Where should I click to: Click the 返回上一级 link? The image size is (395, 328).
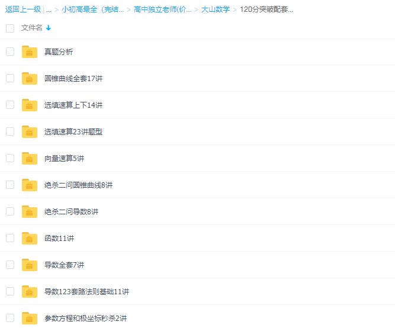coord(23,9)
